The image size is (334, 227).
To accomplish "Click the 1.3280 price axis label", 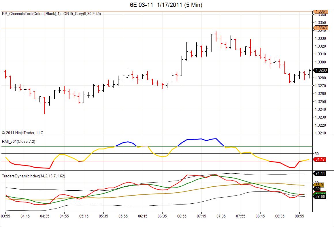I will (x=320, y=78).
